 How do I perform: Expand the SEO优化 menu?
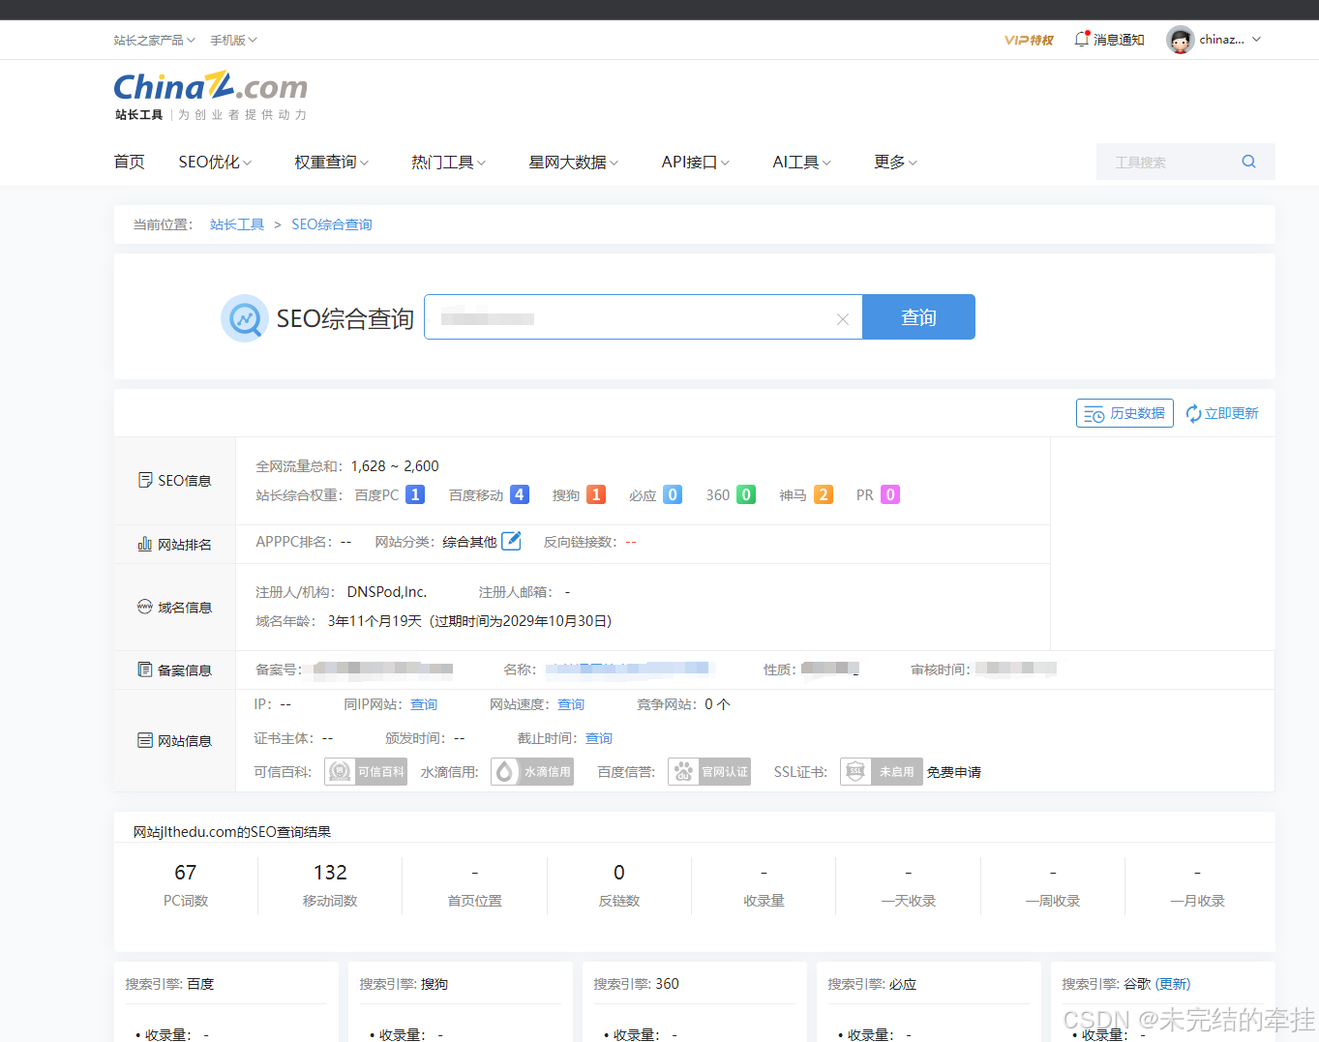click(215, 162)
